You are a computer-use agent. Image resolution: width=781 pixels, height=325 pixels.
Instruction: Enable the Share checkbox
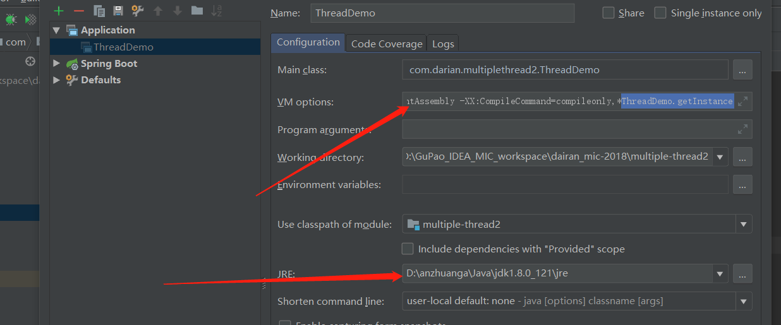(x=608, y=13)
